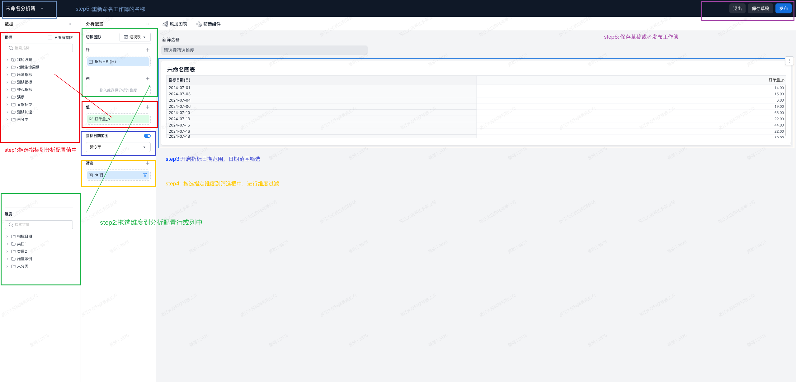Screen dimensions: 796x382
Task: Add a value with 值 plus icon
Action: [148, 107]
